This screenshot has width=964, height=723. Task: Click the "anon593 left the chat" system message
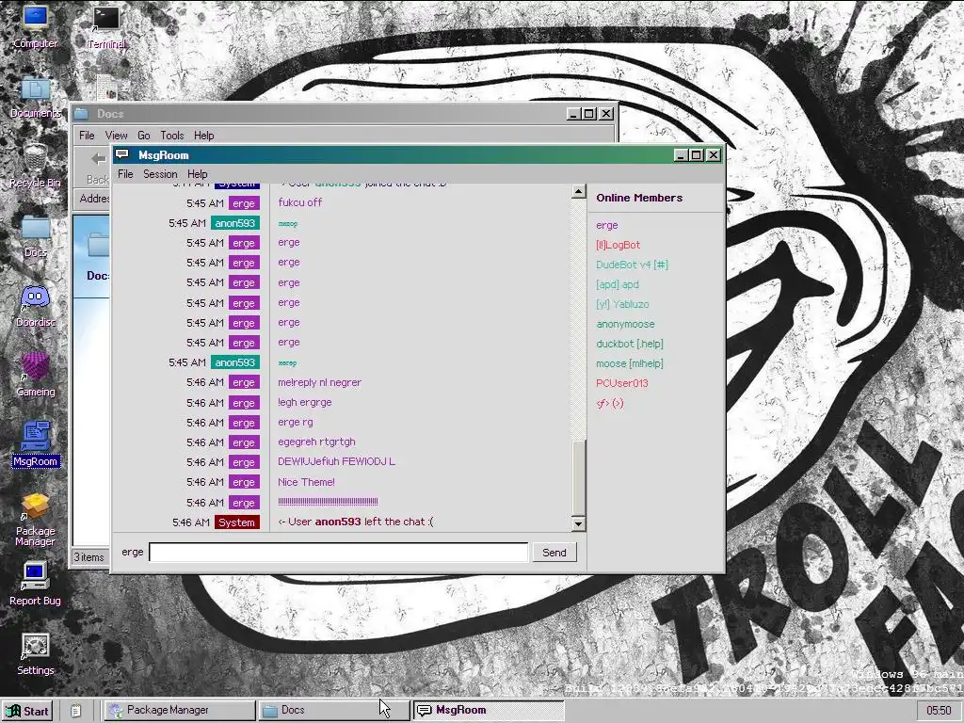tap(355, 522)
